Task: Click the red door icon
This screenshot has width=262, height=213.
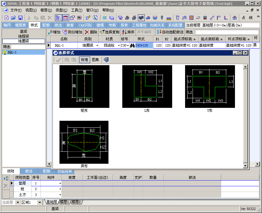Action: (x=205, y=18)
